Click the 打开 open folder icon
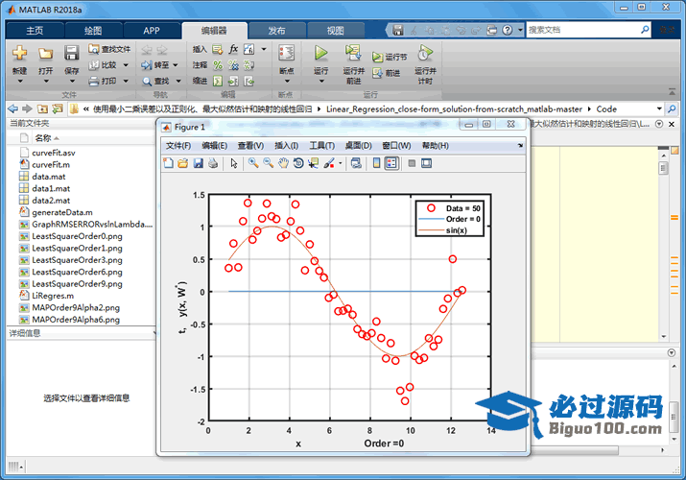The height and width of the screenshot is (480, 686). point(45,54)
